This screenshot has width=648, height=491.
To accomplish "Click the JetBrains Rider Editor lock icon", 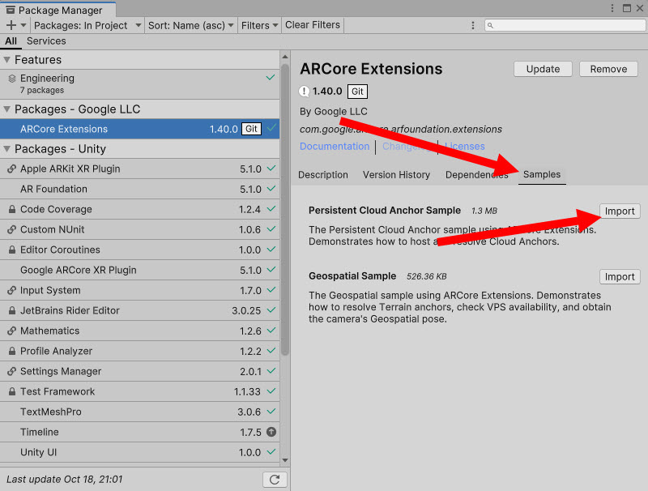I will tap(12, 310).
